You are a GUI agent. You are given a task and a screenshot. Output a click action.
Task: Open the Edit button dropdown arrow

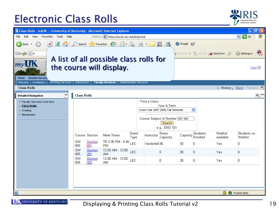coord(146,44)
